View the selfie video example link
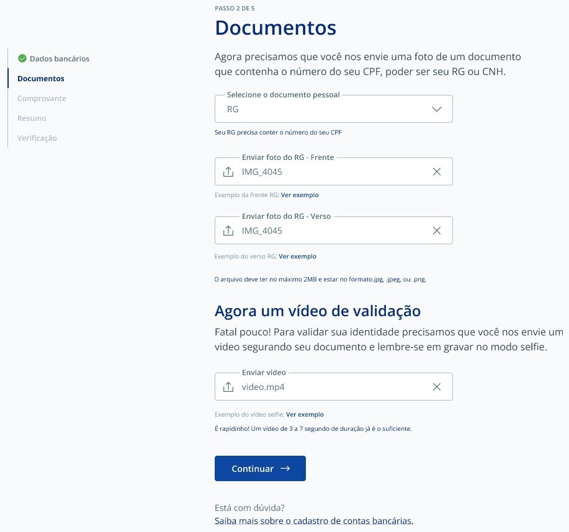 click(305, 414)
